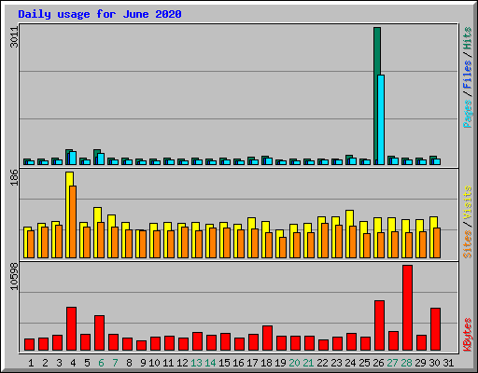This screenshot has height=373, width=478.
Task: Click green weekend day label 27
Action: [x=392, y=363]
